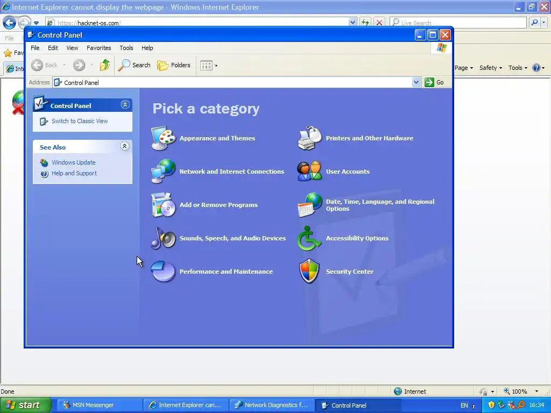Open Network and Internet Connections icon

pyautogui.click(x=164, y=172)
